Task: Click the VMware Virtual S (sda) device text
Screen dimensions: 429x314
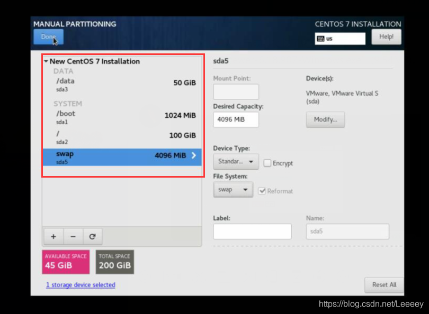Action: pos(342,97)
